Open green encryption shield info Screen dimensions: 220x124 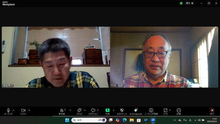pyautogui.click(x=181, y=3)
